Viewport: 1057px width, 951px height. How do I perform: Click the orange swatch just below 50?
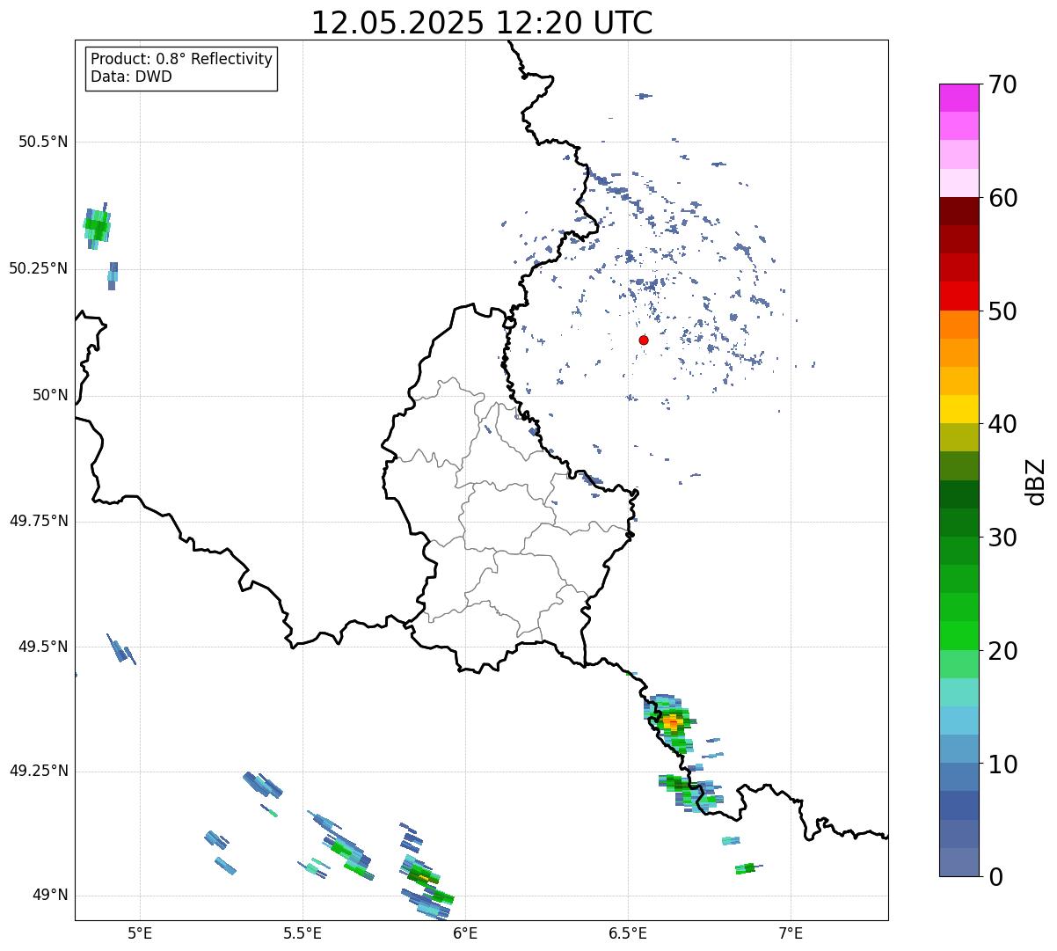(x=959, y=325)
